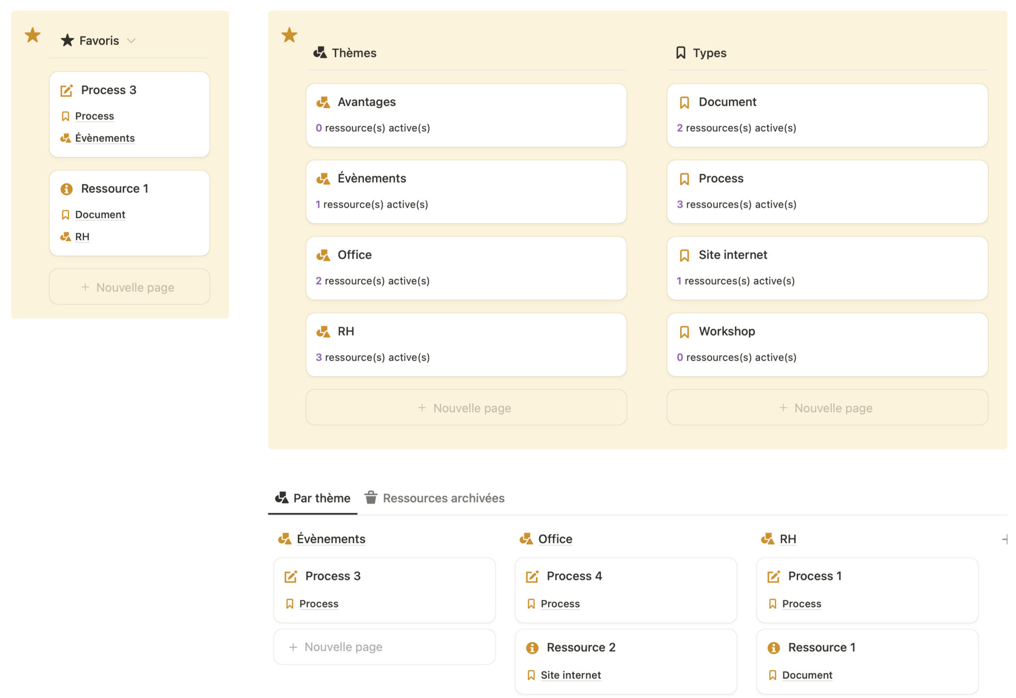Click the pencil icon on Process 3 card
1016x698 pixels.
pyautogui.click(x=66, y=90)
